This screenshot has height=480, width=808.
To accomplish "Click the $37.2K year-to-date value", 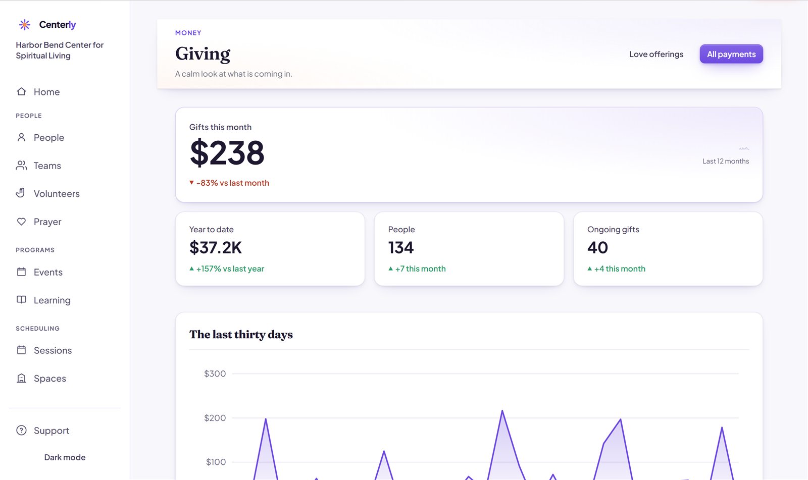I will point(216,247).
